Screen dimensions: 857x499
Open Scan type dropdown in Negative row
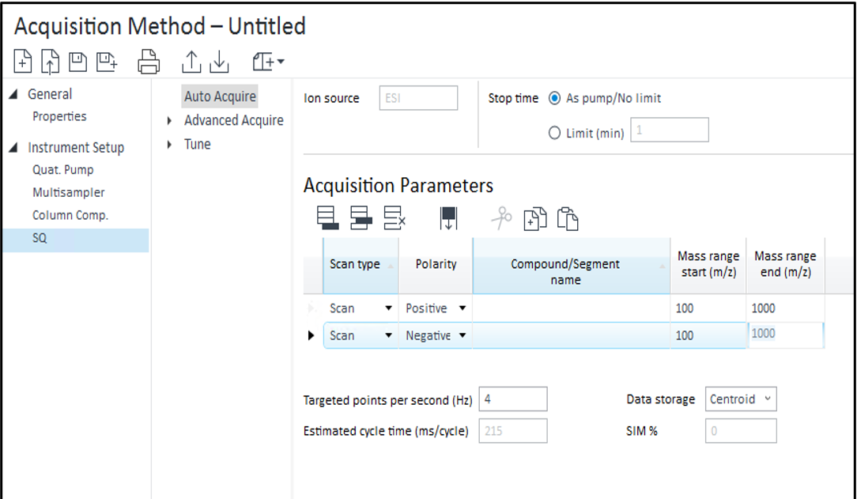click(x=388, y=335)
